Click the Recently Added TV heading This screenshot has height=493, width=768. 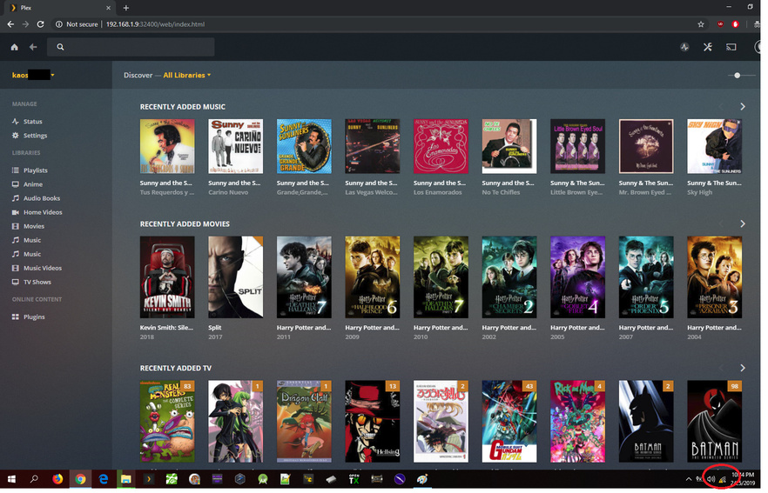176,369
